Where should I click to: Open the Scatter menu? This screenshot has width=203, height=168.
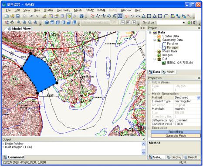tap(48, 10)
